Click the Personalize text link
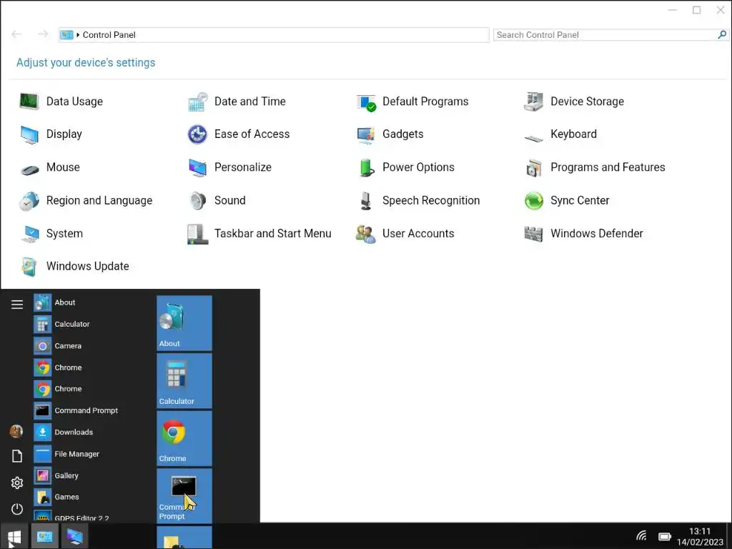The image size is (732, 549). (243, 167)
